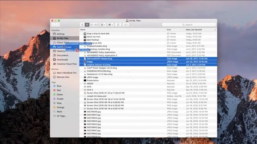Screen dimensions: 257x144
Task: Click the DSCF8643.jpg file icon
Action: pyautogui.click(x=85, y=124)
